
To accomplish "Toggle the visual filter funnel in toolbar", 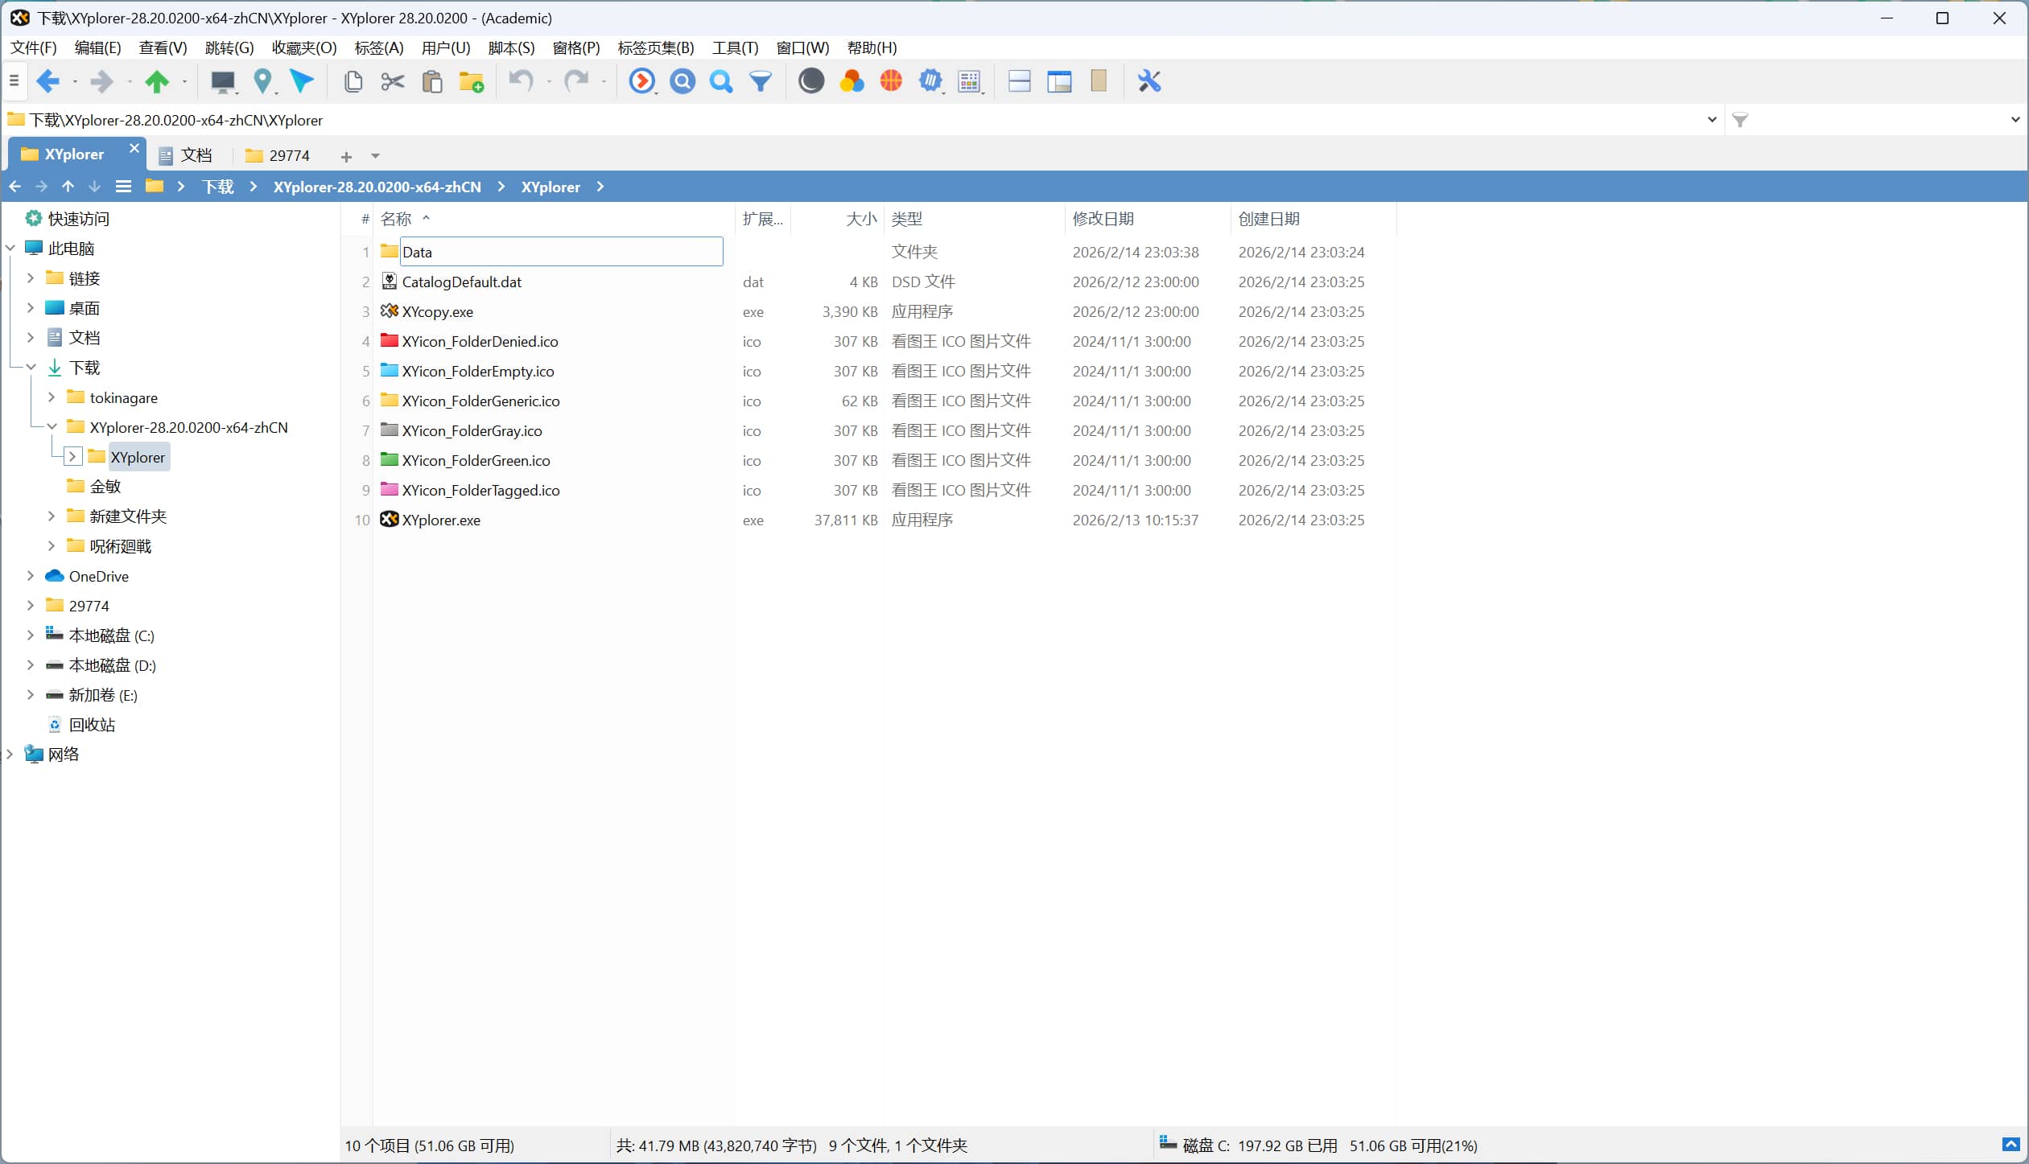I will point(761,81).
